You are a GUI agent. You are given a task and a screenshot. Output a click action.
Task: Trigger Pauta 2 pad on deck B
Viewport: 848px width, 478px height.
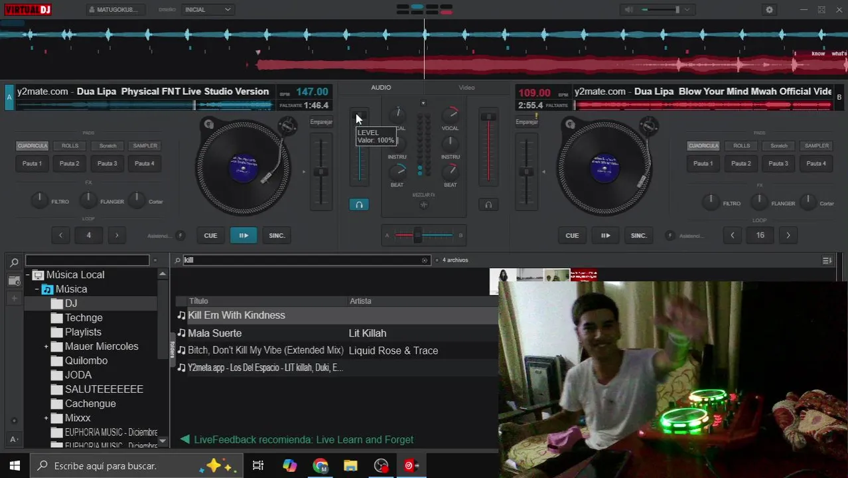coord(741,163)
